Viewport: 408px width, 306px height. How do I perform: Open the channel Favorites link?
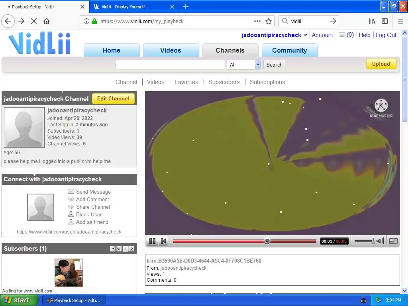click(x=186, y=82)
